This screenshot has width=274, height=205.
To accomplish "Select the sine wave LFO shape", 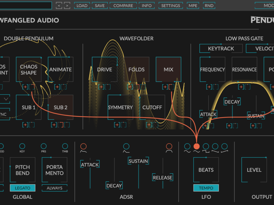I will [x=187, y=147].
